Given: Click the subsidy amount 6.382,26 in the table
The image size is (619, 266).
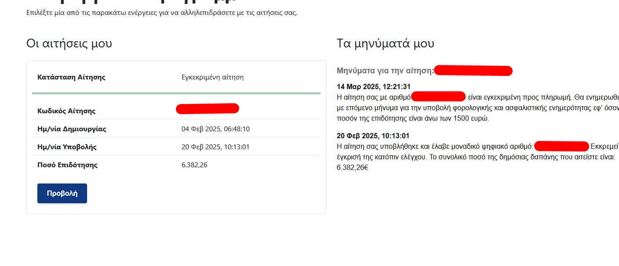Looking at the screenshot, I should (x=194, y=165).
